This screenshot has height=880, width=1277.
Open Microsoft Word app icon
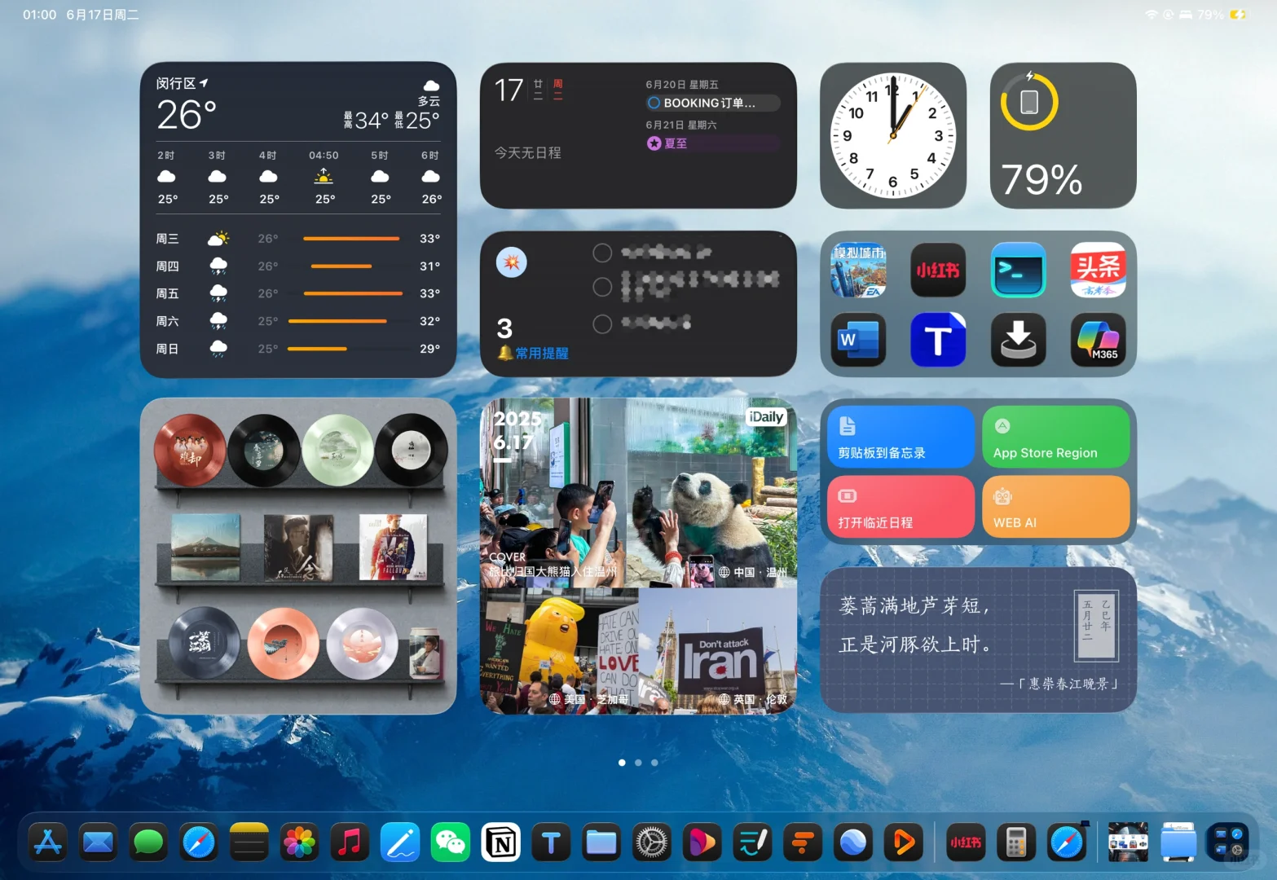[858, 340]
